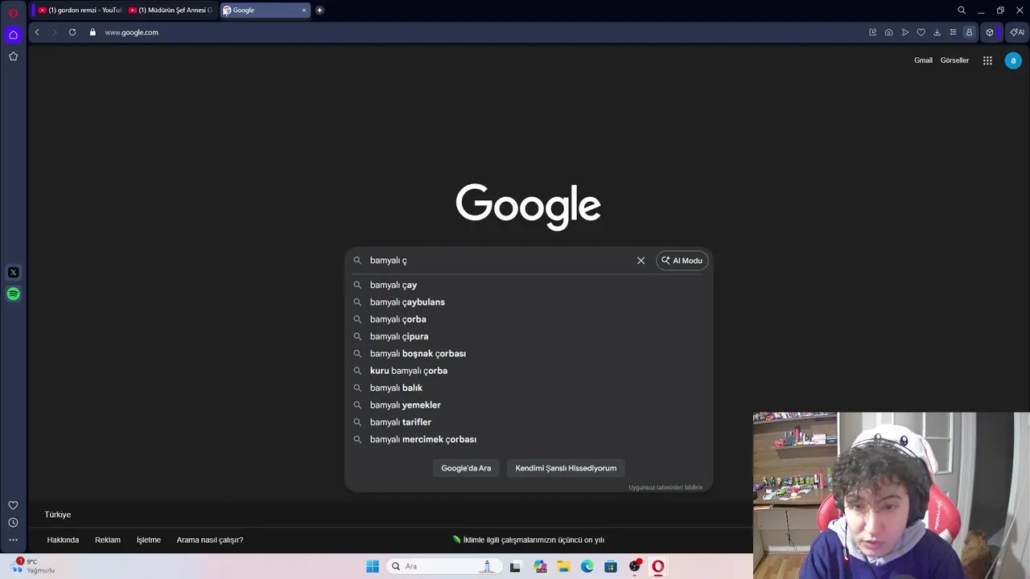Add page to bookmarks heart toolbar icon
1030x579 pixels.
click(921, 32)
